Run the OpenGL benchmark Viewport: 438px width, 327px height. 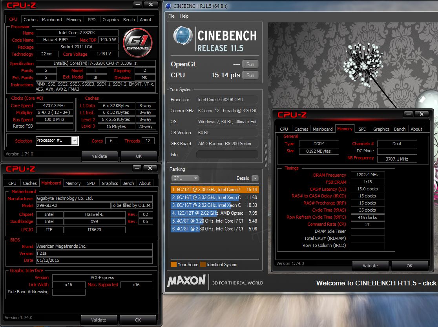[x=250, y=64]
